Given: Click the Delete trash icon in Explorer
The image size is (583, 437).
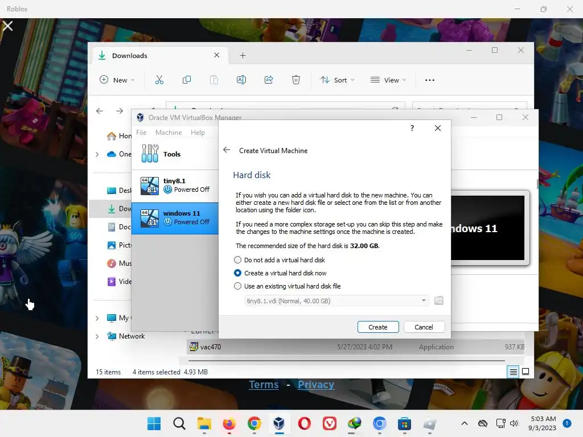Looking at the screenshot, I should [296, 80].
